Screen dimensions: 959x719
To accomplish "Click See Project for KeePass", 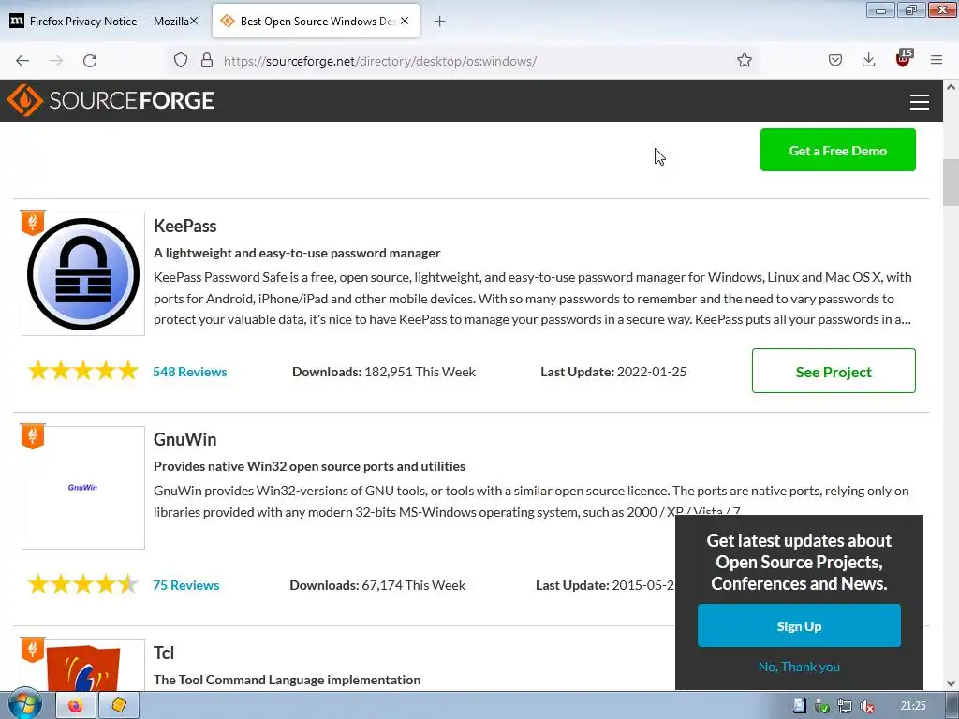I will [833, 371].
